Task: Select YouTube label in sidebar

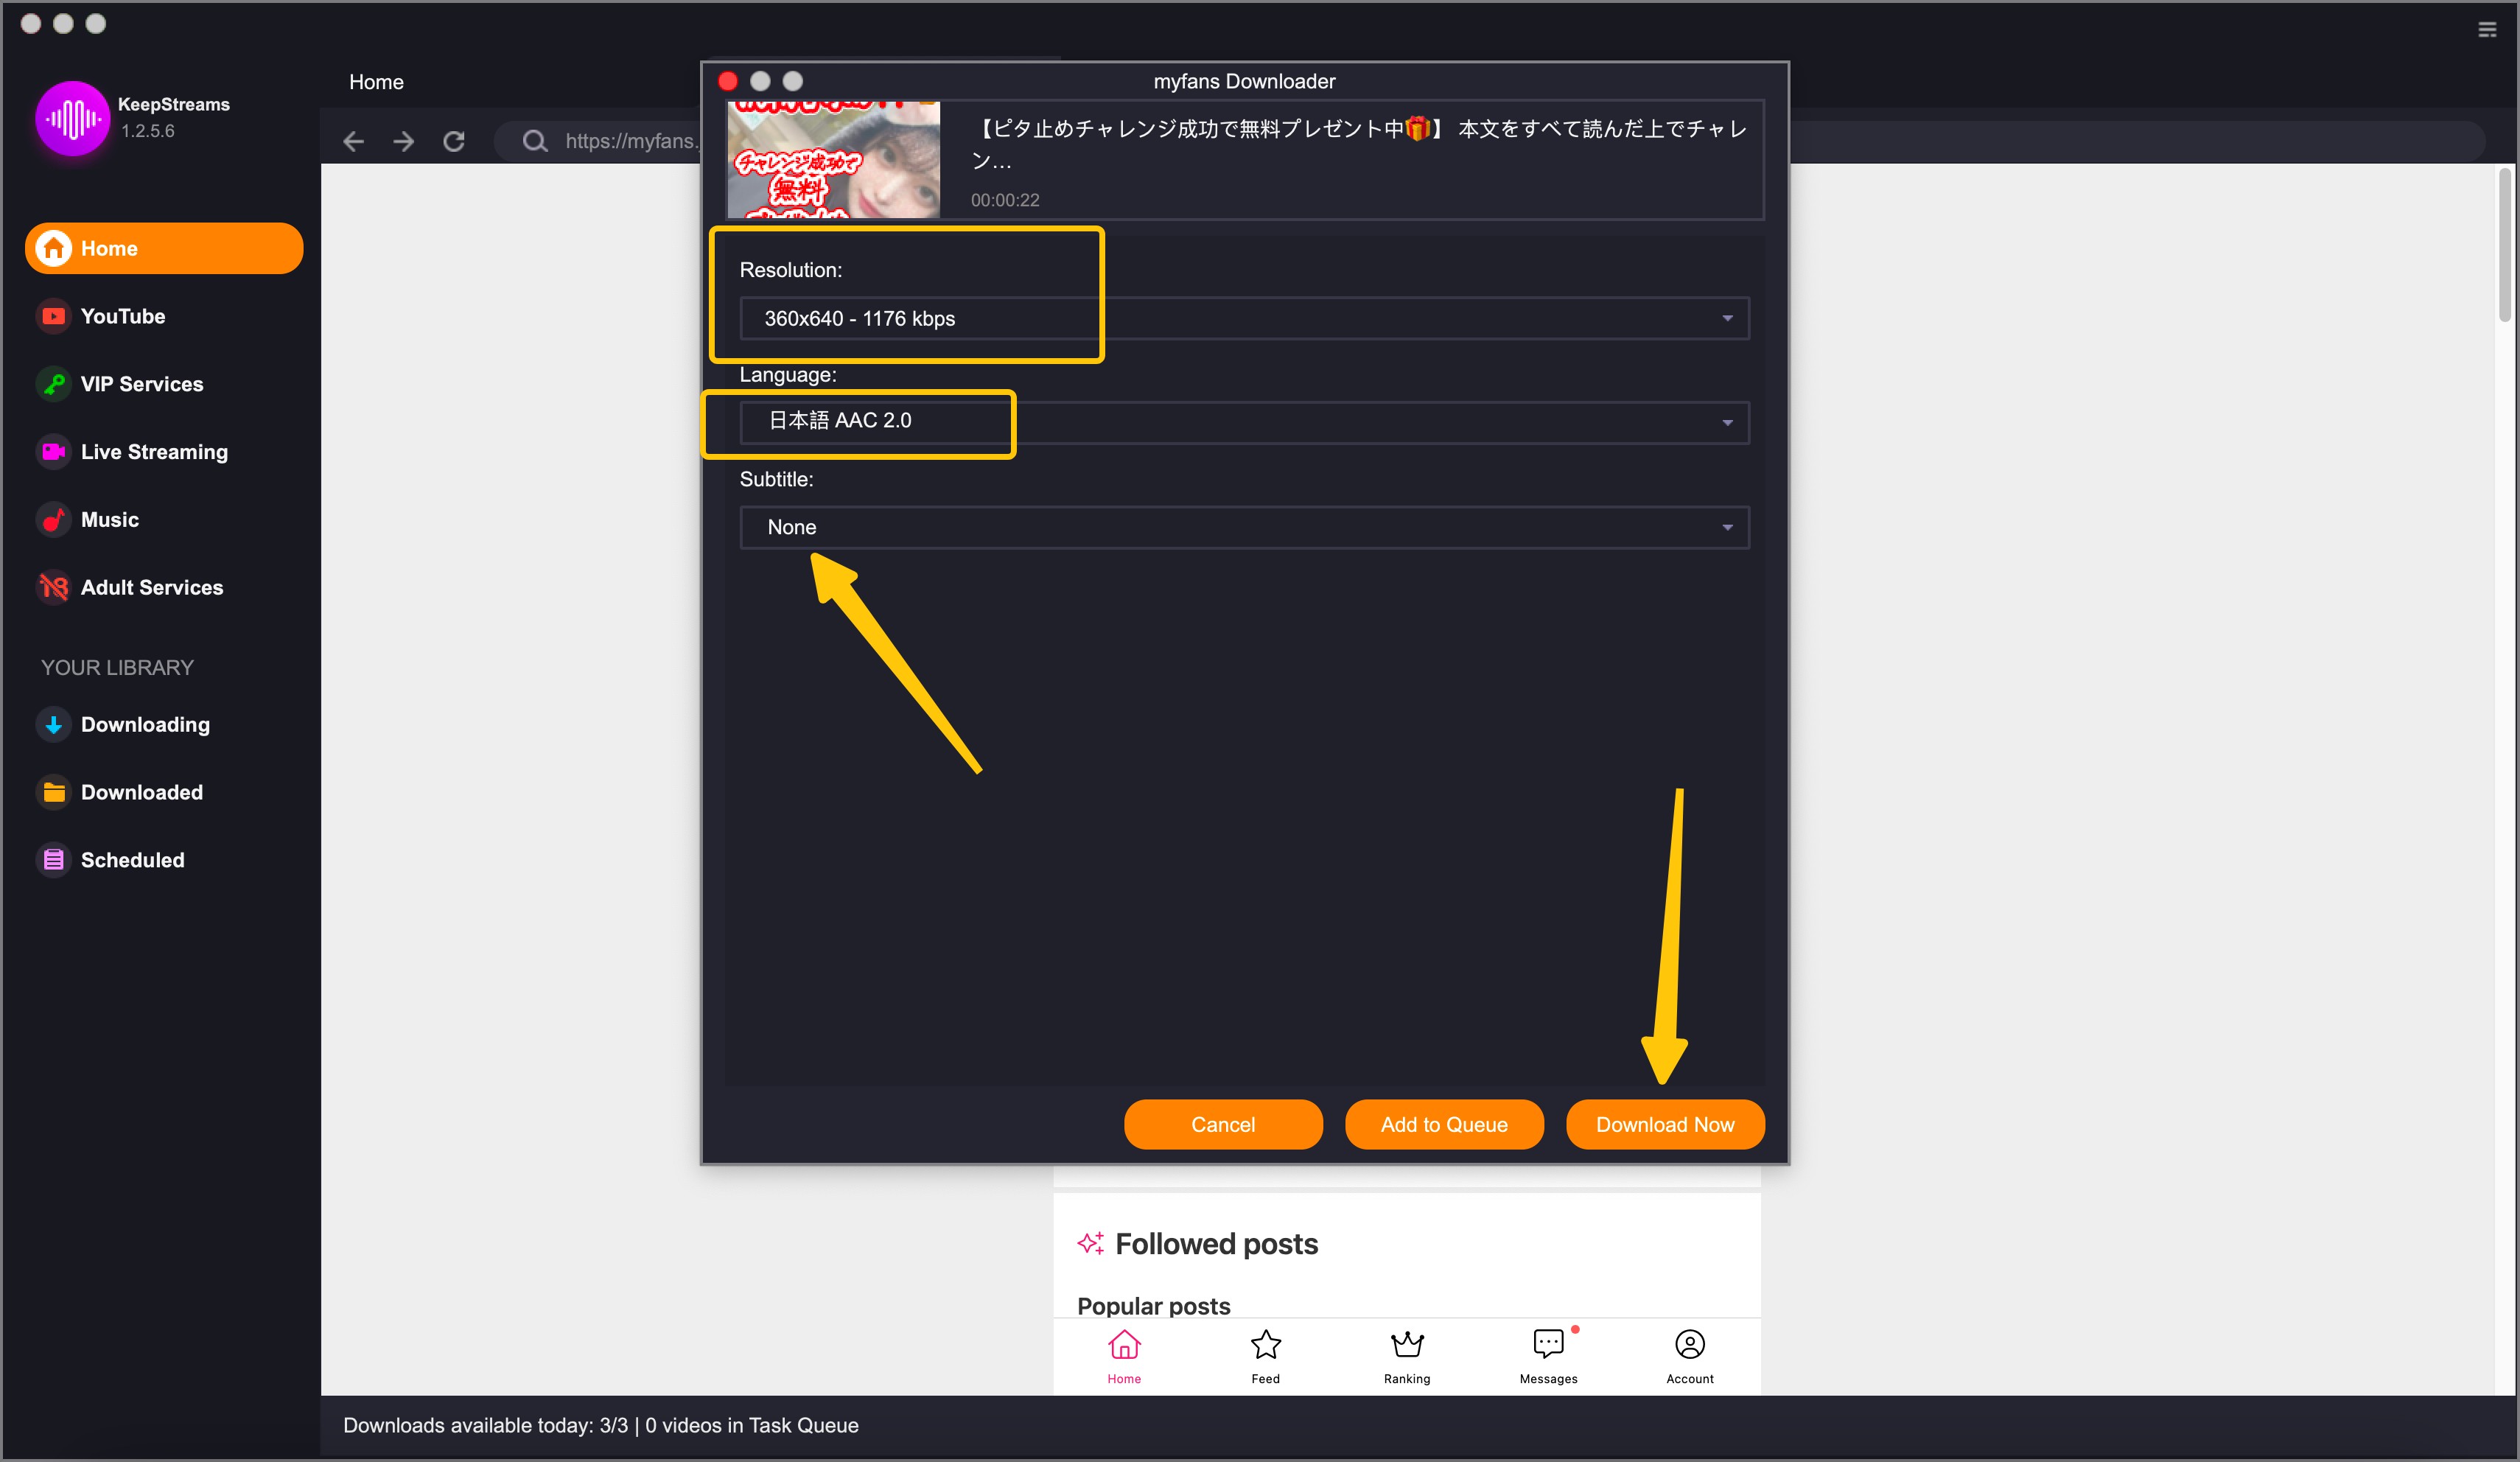Action: tap(123, 316)
